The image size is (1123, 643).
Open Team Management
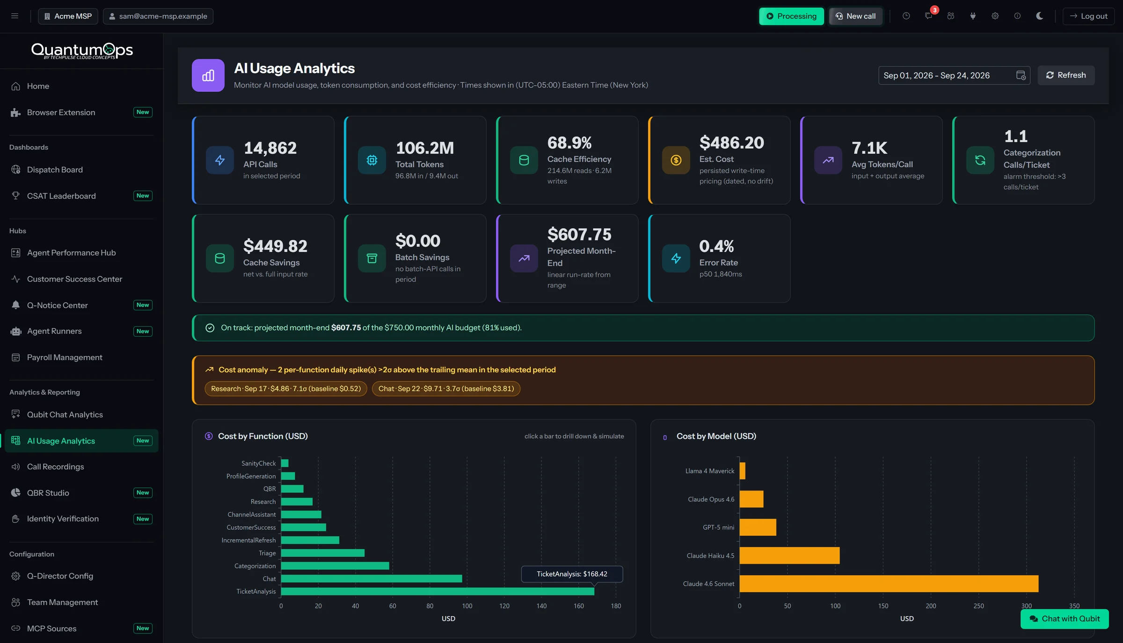(x=81, y=602)
